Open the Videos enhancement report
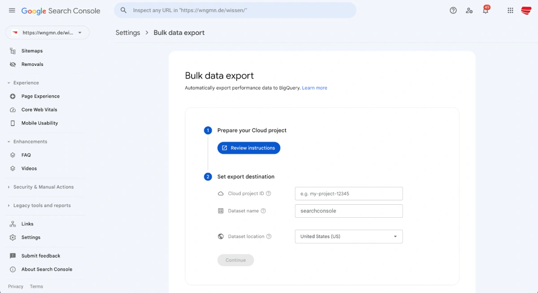Image resolution: width=538 pixels, height=293 pixels. pyautogui.click(x=29, y=168)
